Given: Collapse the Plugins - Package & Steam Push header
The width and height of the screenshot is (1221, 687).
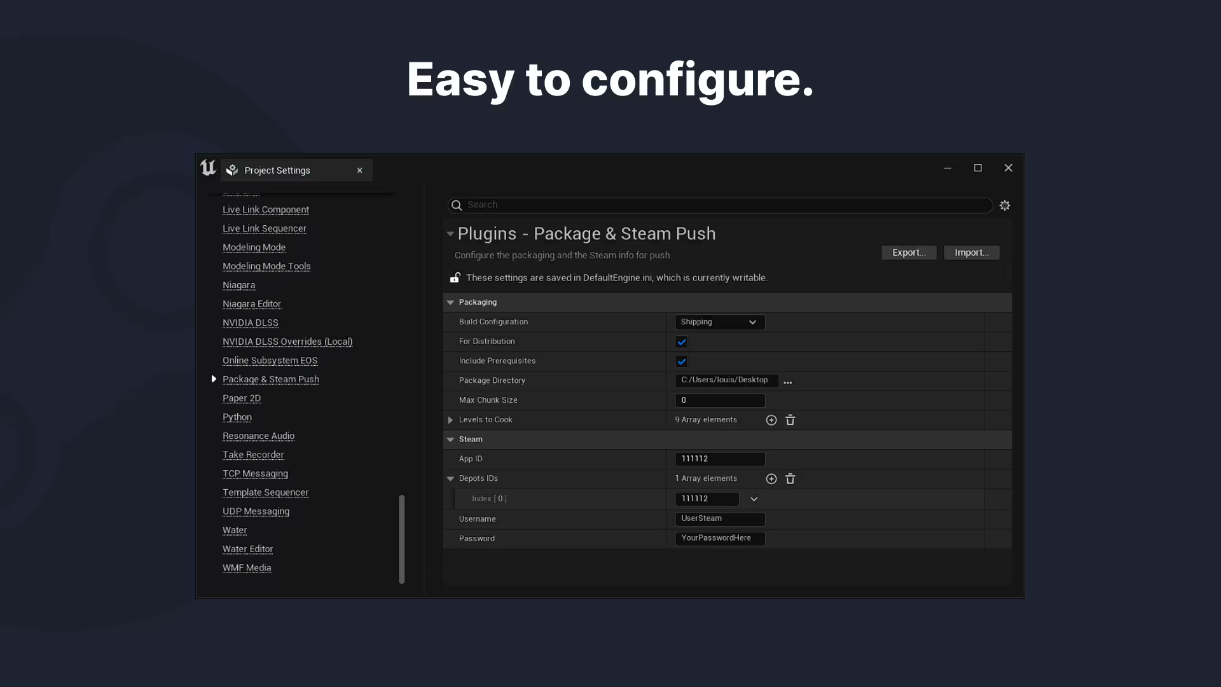Looking at the screenshot, I should [x=450, y=233].
